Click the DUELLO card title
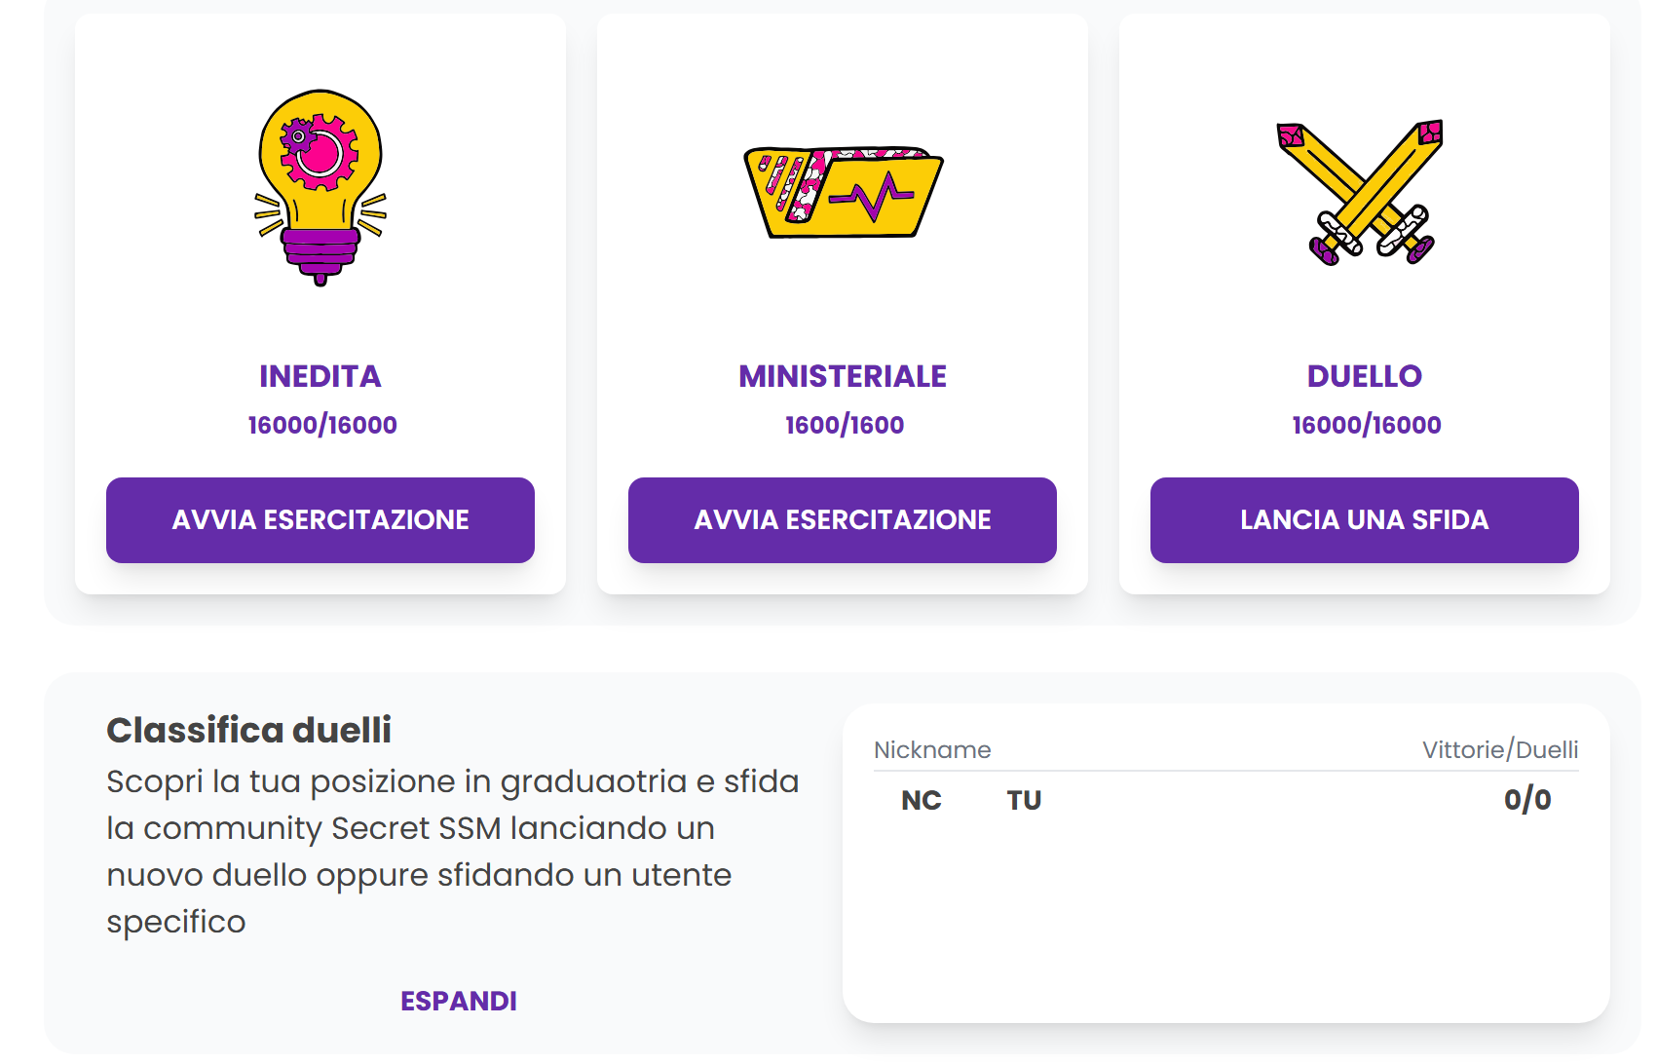Screen dimensions: 1657x1064 (x=1365, y=376)
